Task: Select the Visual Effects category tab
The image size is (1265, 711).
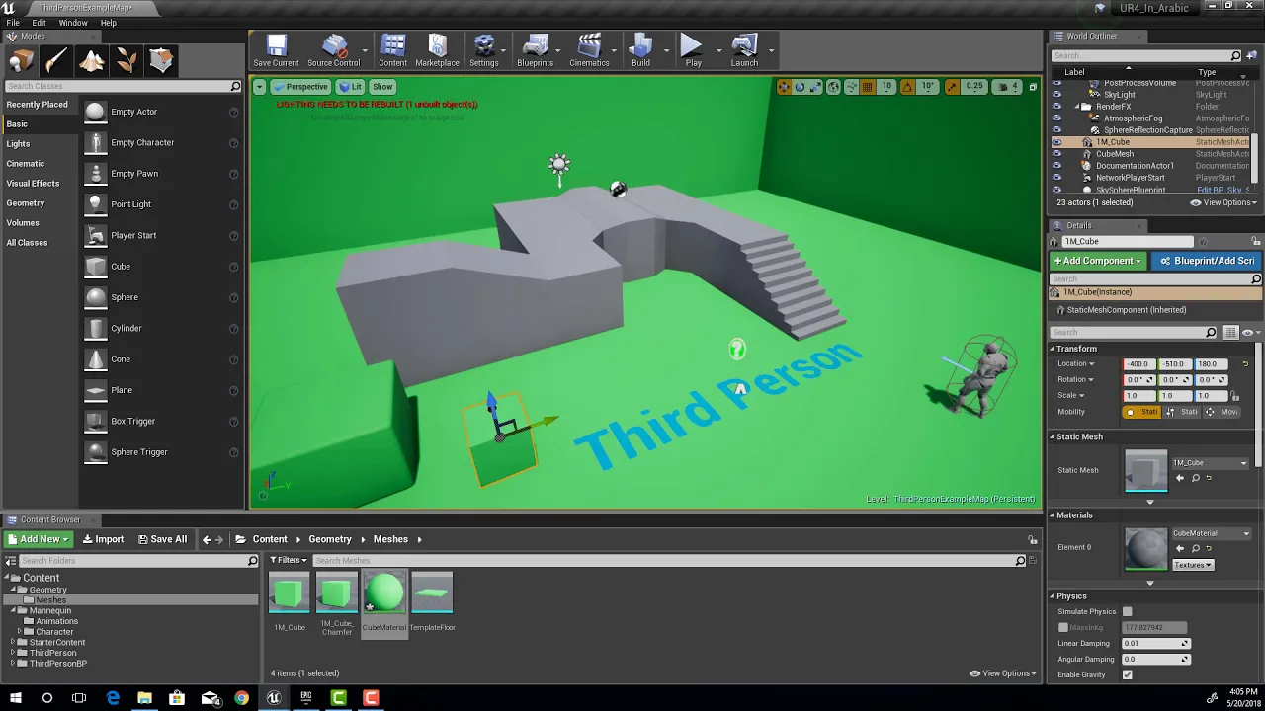Action: [33, 184]
